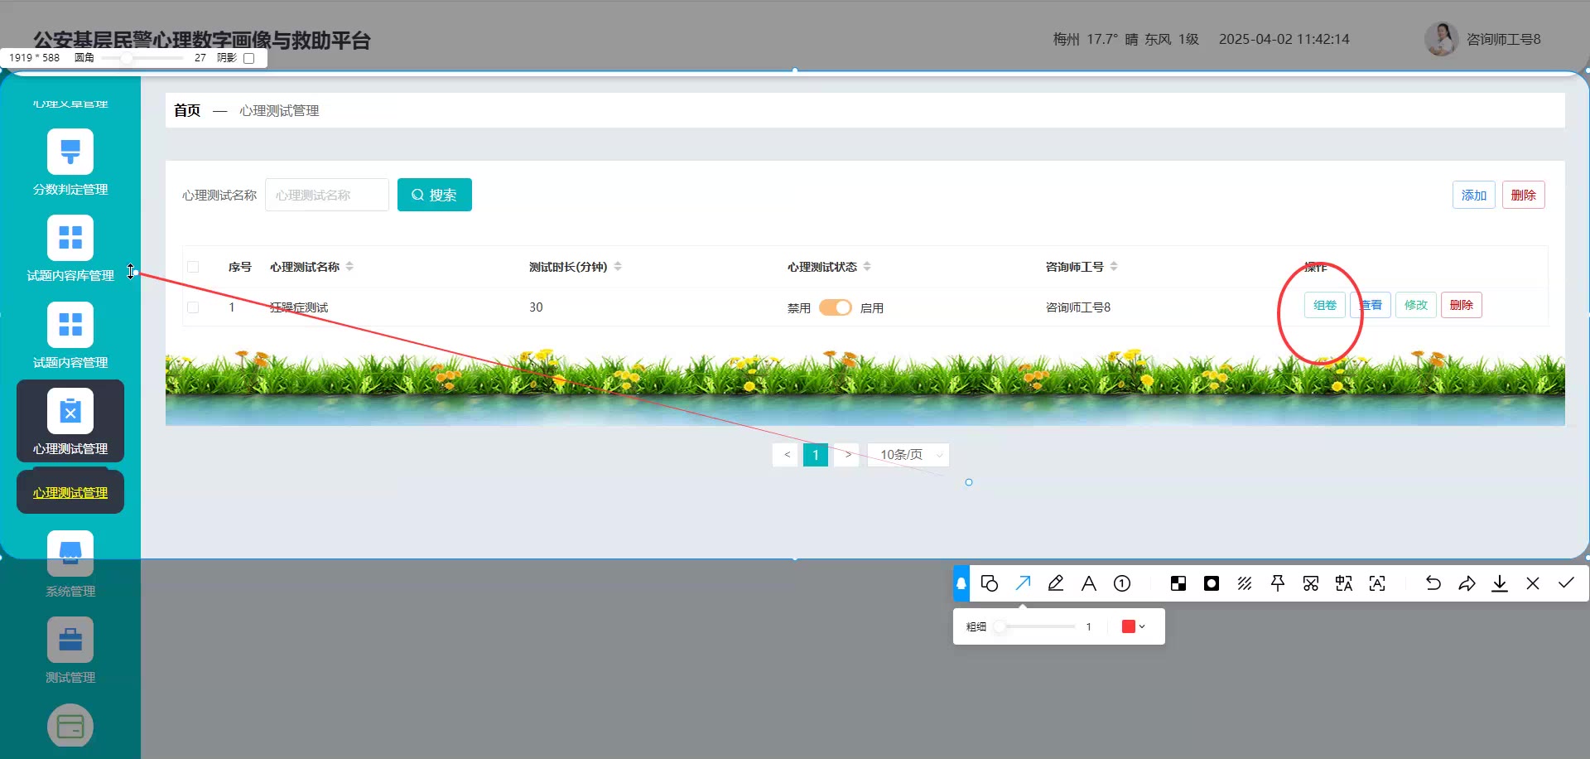Open the red annotation color picker

(1134, 626)
